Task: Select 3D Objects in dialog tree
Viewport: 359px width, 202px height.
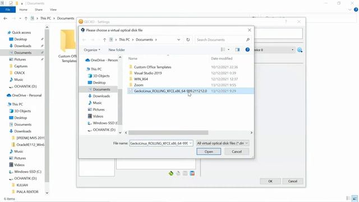Action: (x=99, y=76)
